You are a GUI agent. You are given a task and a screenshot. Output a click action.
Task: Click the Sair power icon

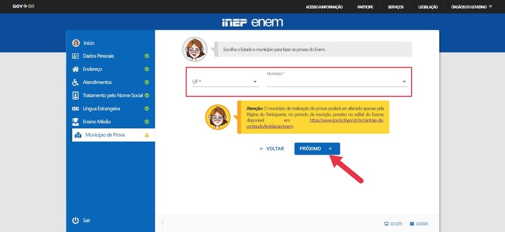(x=75, y=220)
